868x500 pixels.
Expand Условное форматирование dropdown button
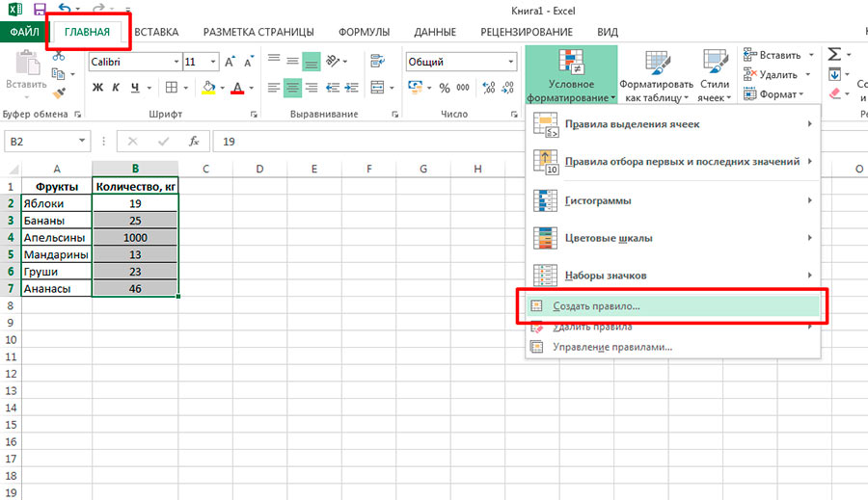click(x=571, y=75)
